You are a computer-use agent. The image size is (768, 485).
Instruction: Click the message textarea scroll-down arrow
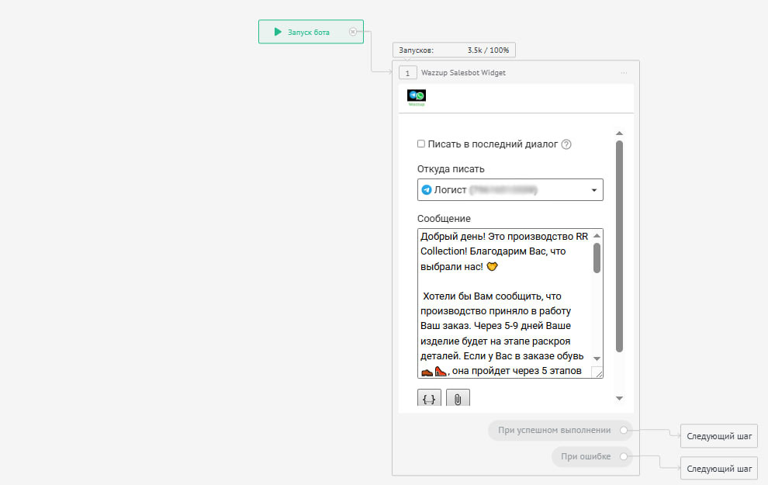[597, 359]
